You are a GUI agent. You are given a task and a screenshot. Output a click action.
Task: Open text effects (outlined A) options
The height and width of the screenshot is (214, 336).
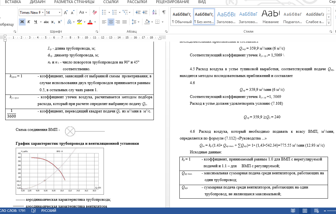coord(69,22)
